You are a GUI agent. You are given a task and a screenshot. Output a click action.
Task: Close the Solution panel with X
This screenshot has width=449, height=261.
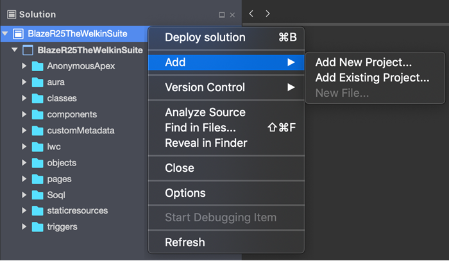tap(232, 15)
